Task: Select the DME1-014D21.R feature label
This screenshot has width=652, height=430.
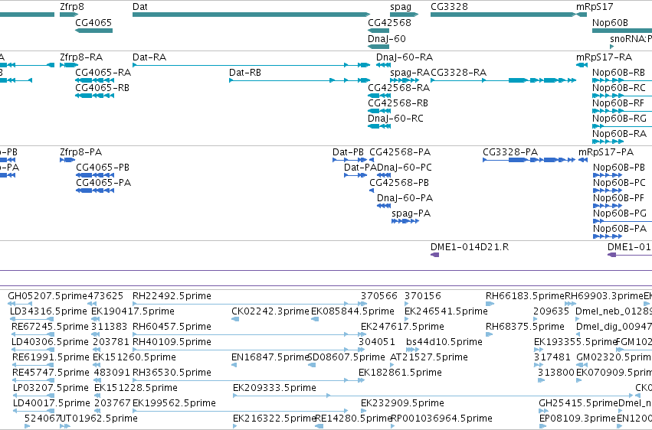Action: 470,247
